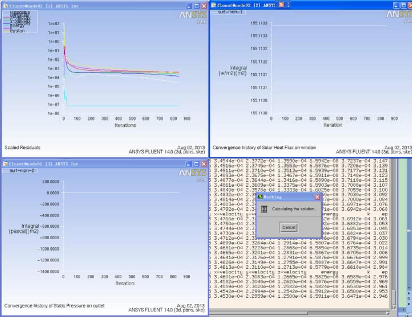
Task: Click the Fluent icon of window [2]
Action: coord(213,5)
